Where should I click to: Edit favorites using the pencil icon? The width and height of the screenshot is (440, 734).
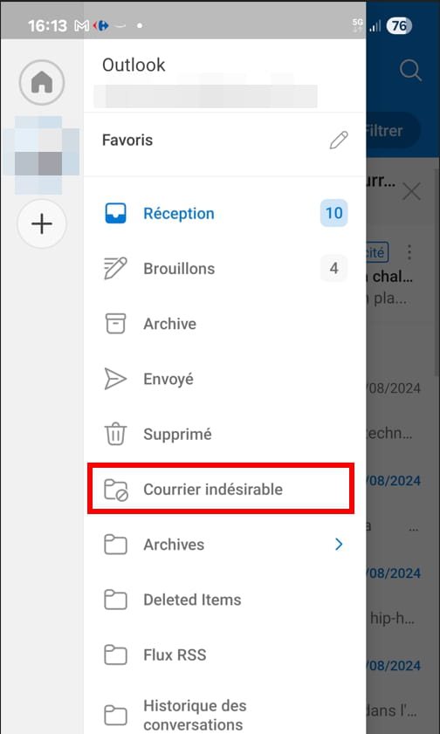[x=339, y=140]
